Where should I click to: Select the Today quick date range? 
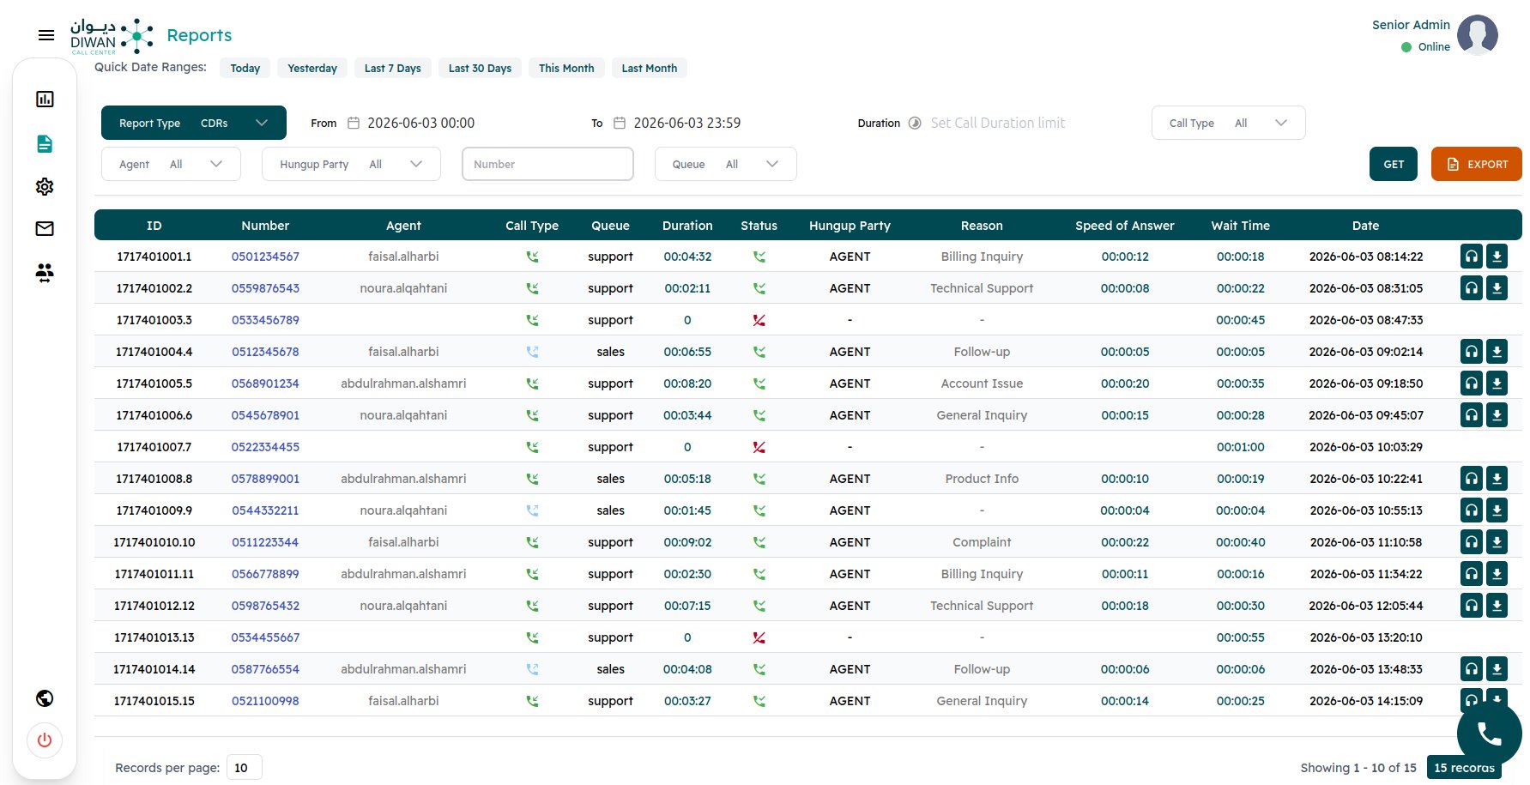coord(245,68)
